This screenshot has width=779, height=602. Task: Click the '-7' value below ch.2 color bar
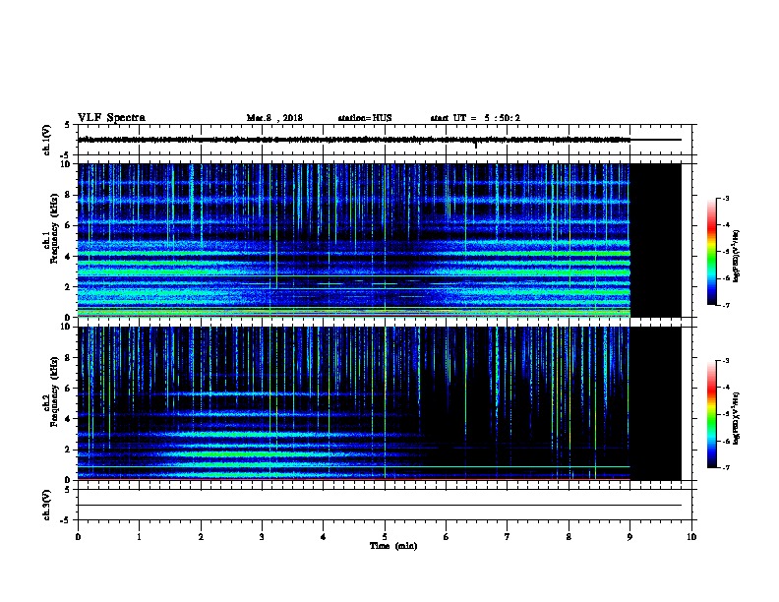tap(725, 468)
